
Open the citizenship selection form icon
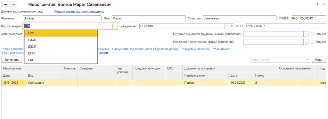232,26
